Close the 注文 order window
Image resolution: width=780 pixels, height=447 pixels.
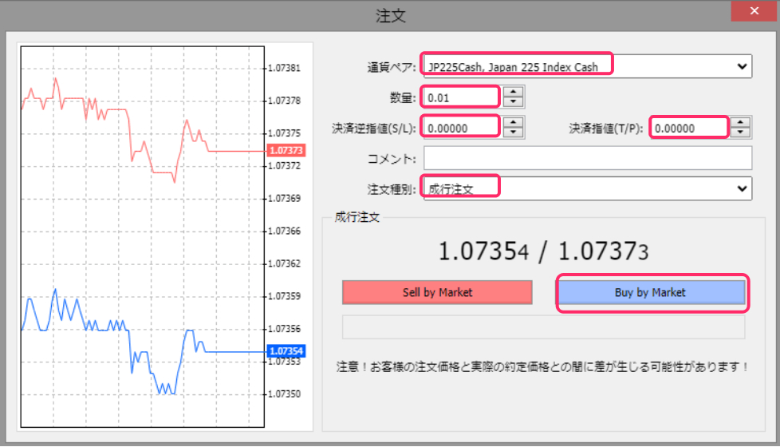point(754,10)
